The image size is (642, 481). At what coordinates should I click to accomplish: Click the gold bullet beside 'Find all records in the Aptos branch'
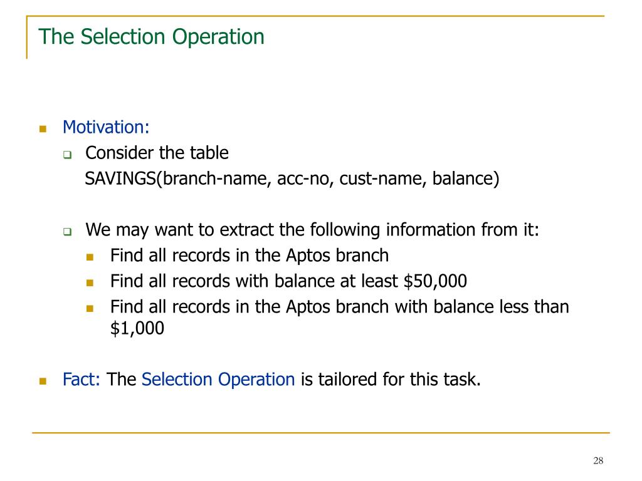point(90,257)
